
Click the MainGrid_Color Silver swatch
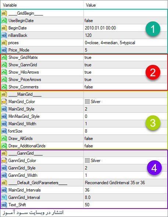tap(87, 102)
